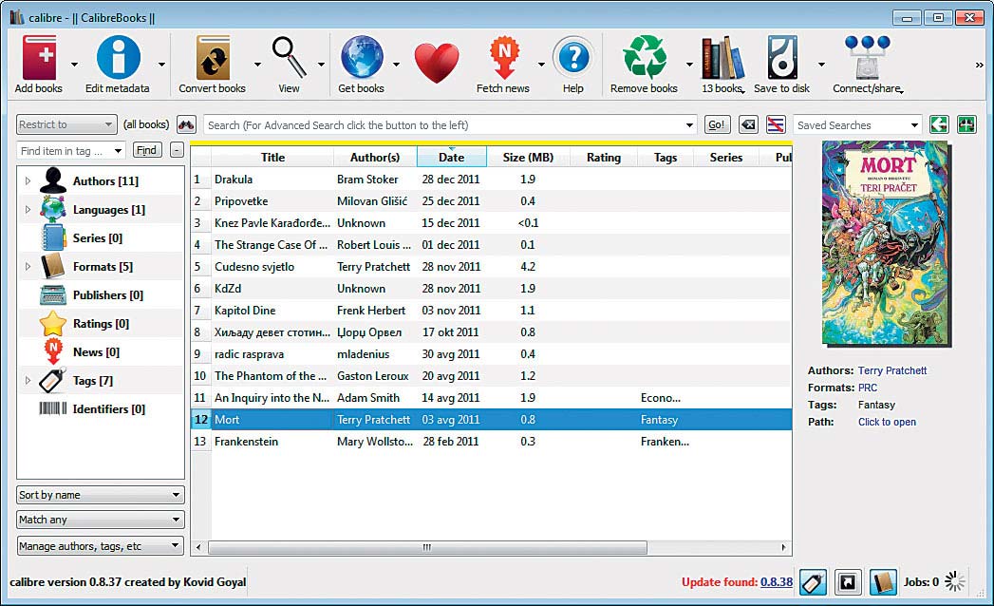The height and width of the screenshot is (606, 994).
Task: Toggle search highlight flag icon
Action: pos(776,124)
